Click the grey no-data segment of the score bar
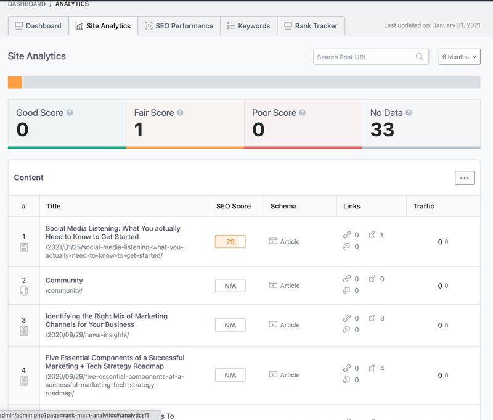 pos(252,83)
